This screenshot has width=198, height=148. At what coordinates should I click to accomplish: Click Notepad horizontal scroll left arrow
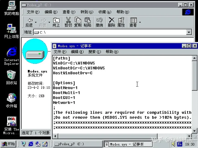coord(55,136)
